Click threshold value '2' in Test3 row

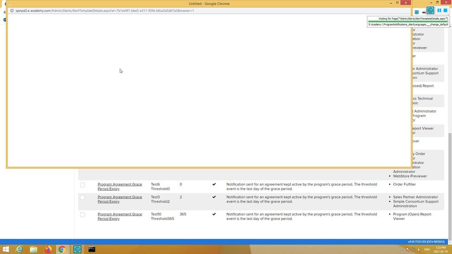point(181,197)
